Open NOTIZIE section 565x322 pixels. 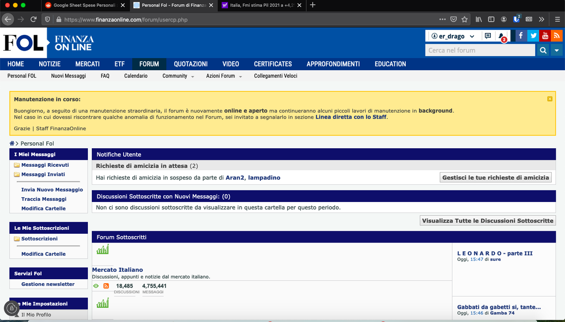[49, 64]
